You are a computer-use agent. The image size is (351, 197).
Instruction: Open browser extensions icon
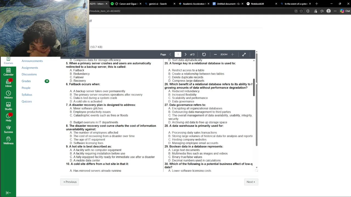pos(308,11)
